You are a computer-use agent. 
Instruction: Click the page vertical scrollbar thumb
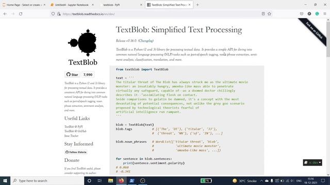click(x=328, y=39)
